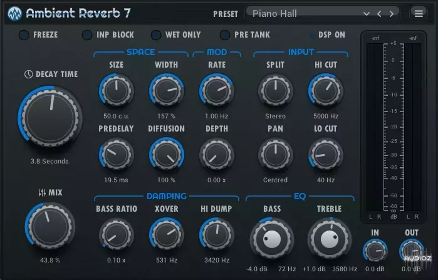The height and width of the screenshot is (280, 438).
Task: Click the 0.10 x bass ratio value
Action: [x=116, y=261]
